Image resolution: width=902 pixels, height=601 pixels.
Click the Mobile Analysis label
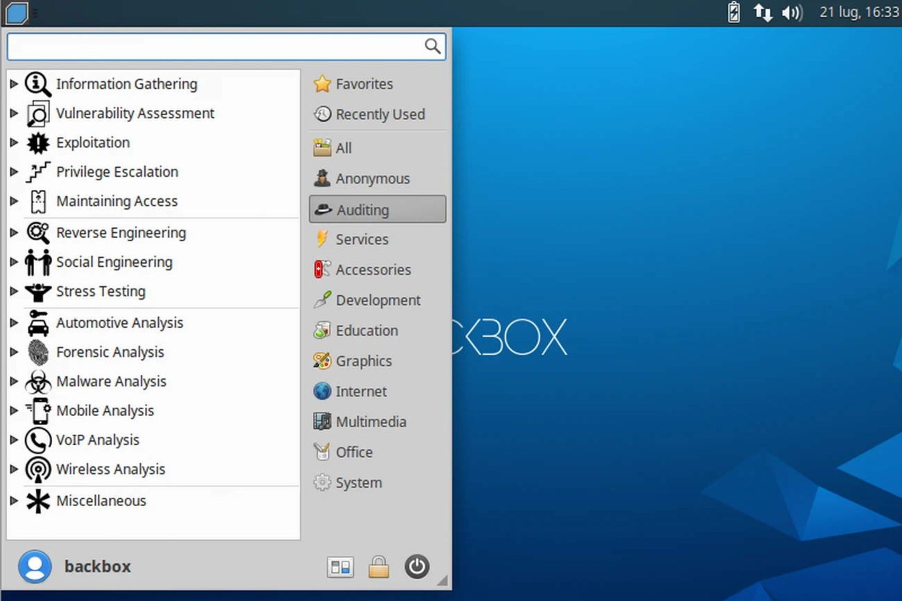coord(105,411)
